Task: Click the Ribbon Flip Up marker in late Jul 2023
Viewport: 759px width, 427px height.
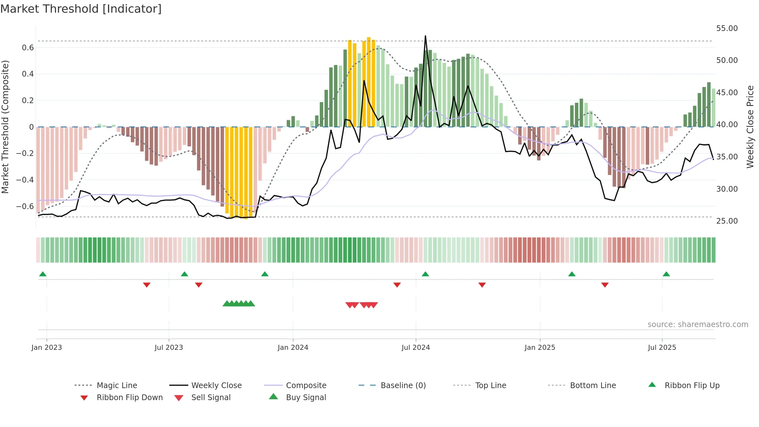Action: (x=185, y=274)
